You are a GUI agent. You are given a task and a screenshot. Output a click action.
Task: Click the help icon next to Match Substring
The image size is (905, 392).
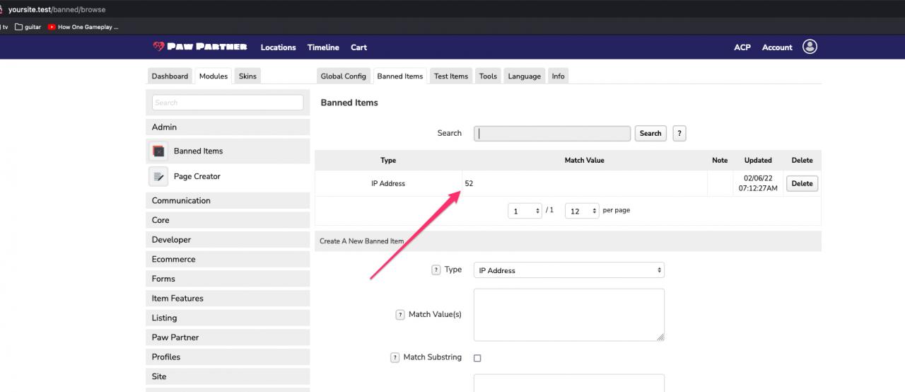395,357
